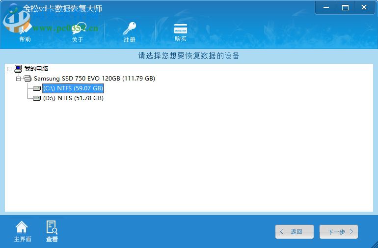Open the 查看 view document icon
Screen dimensions: 378x248
52,227
